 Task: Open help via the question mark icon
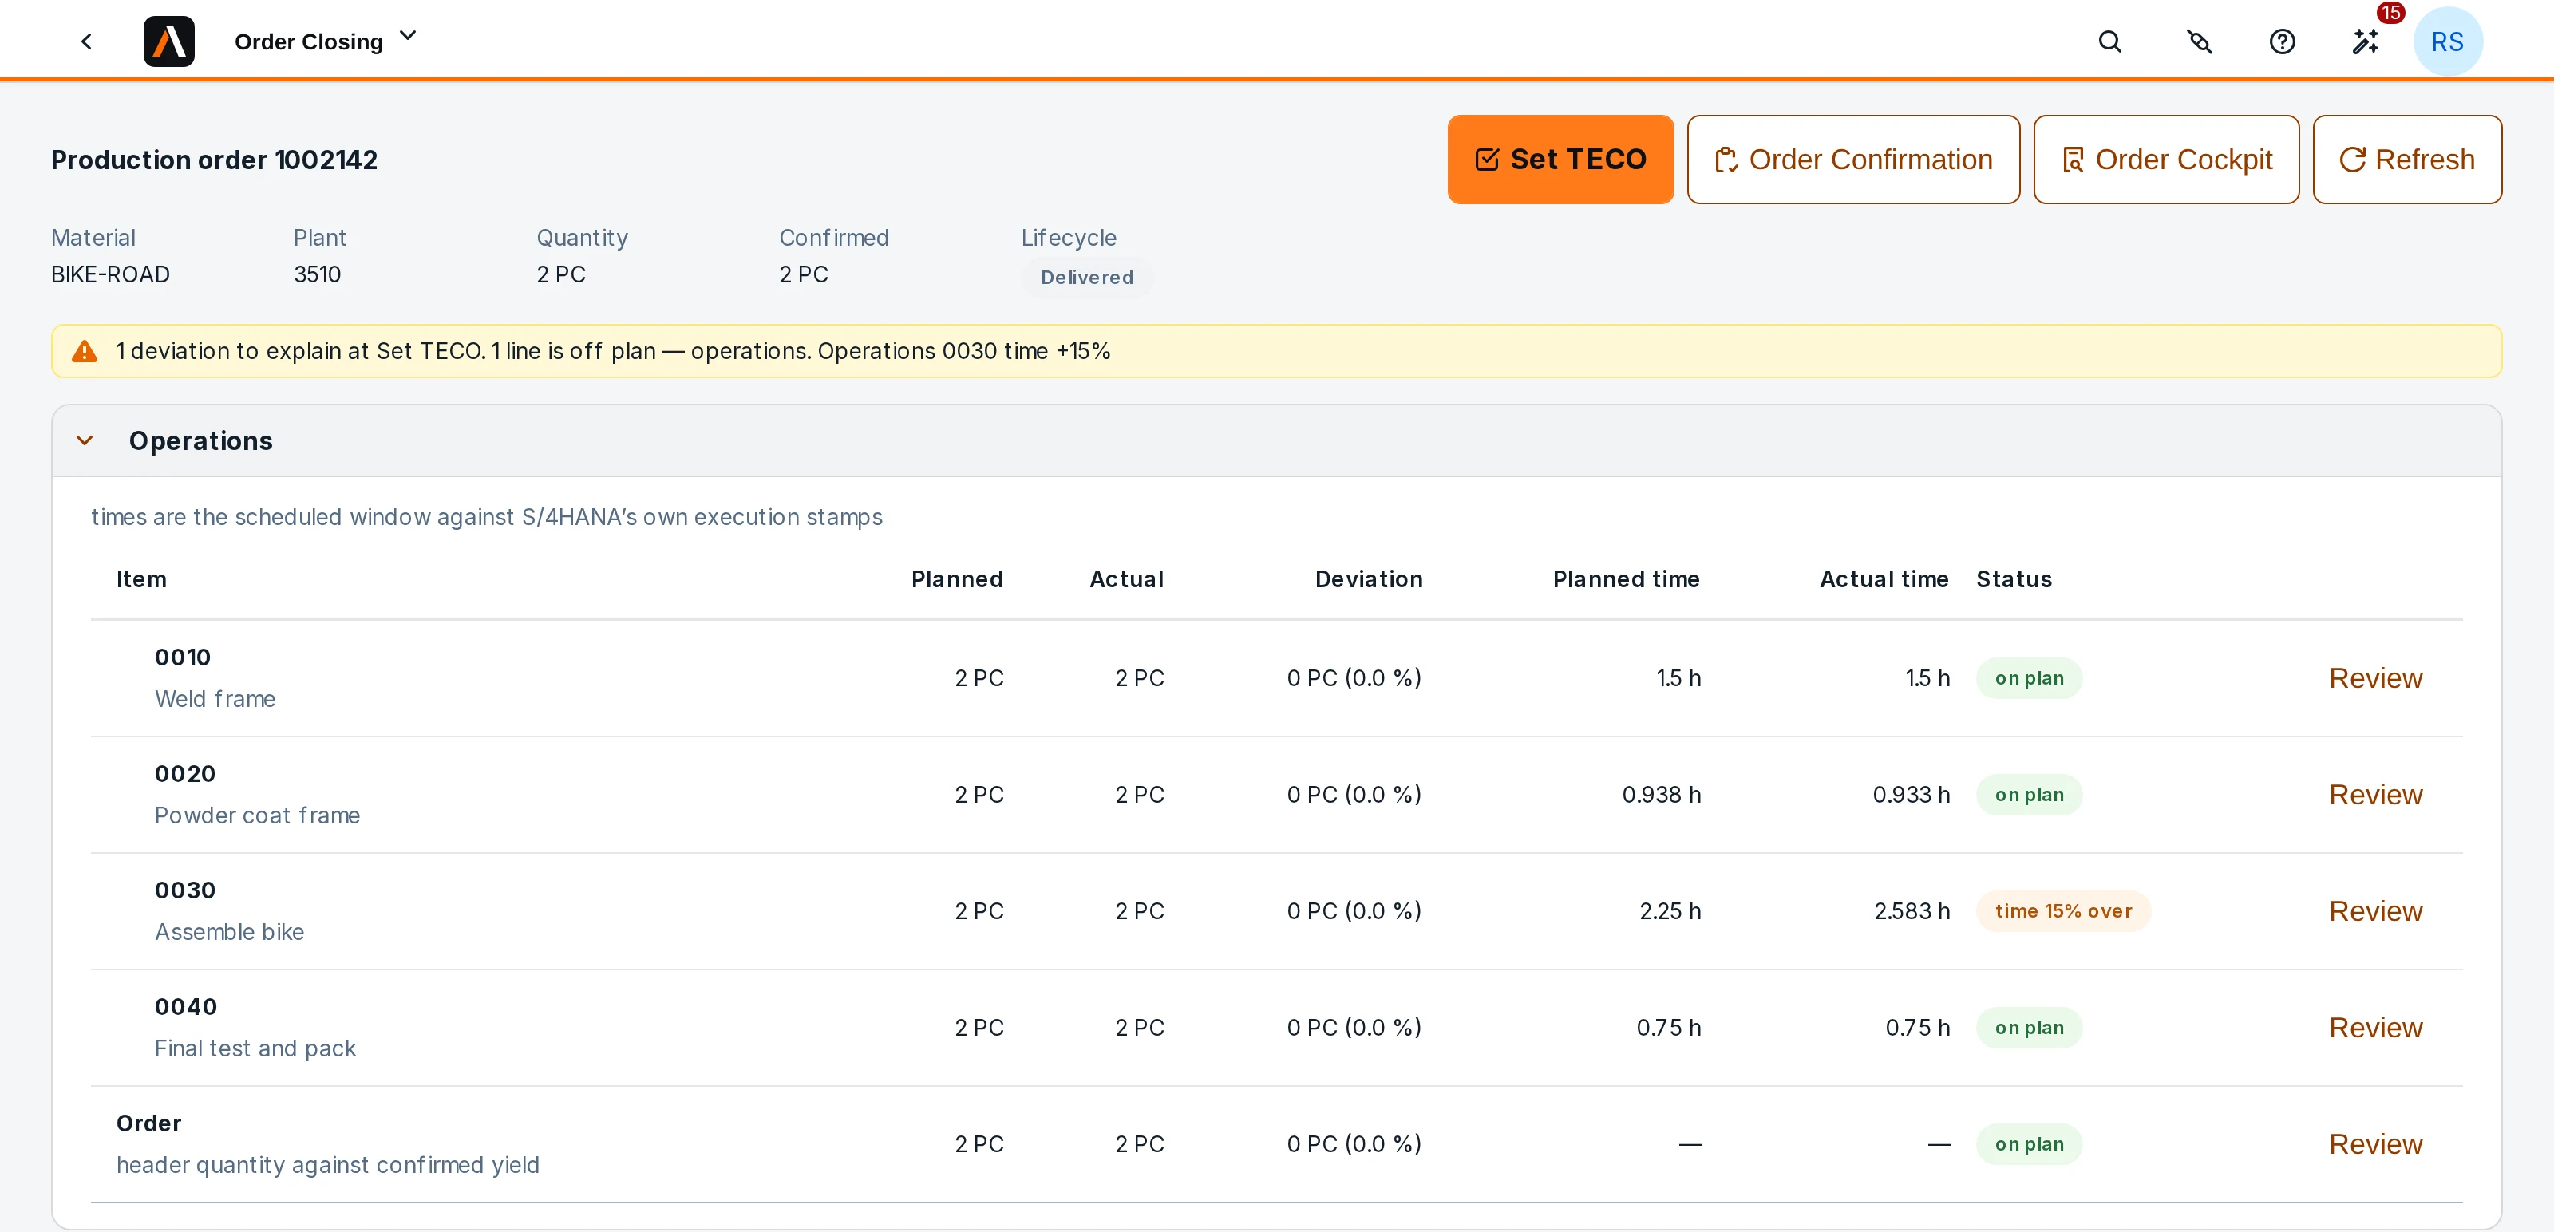coord(2283,41)
